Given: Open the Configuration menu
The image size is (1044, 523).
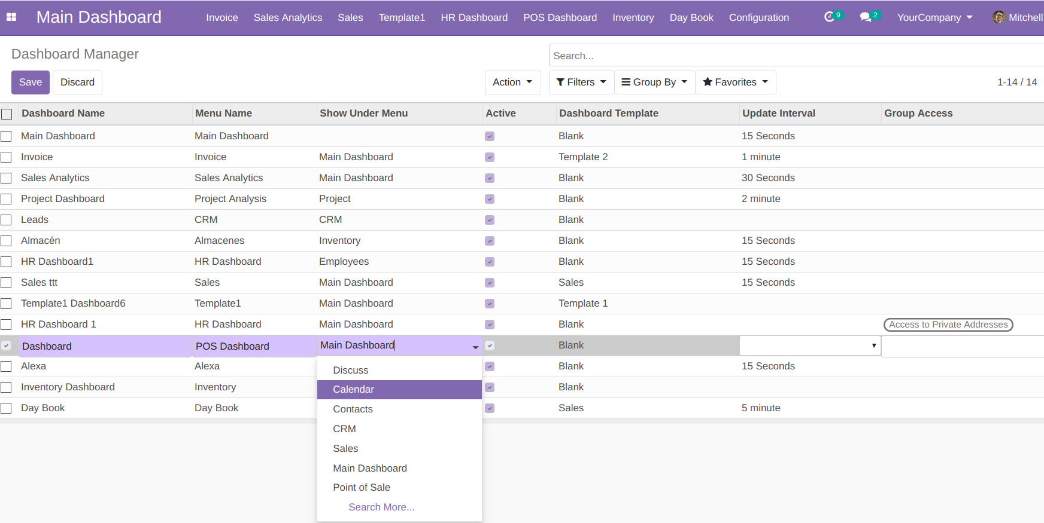Looking at the screenshot, I should click(x=758, y=17).
